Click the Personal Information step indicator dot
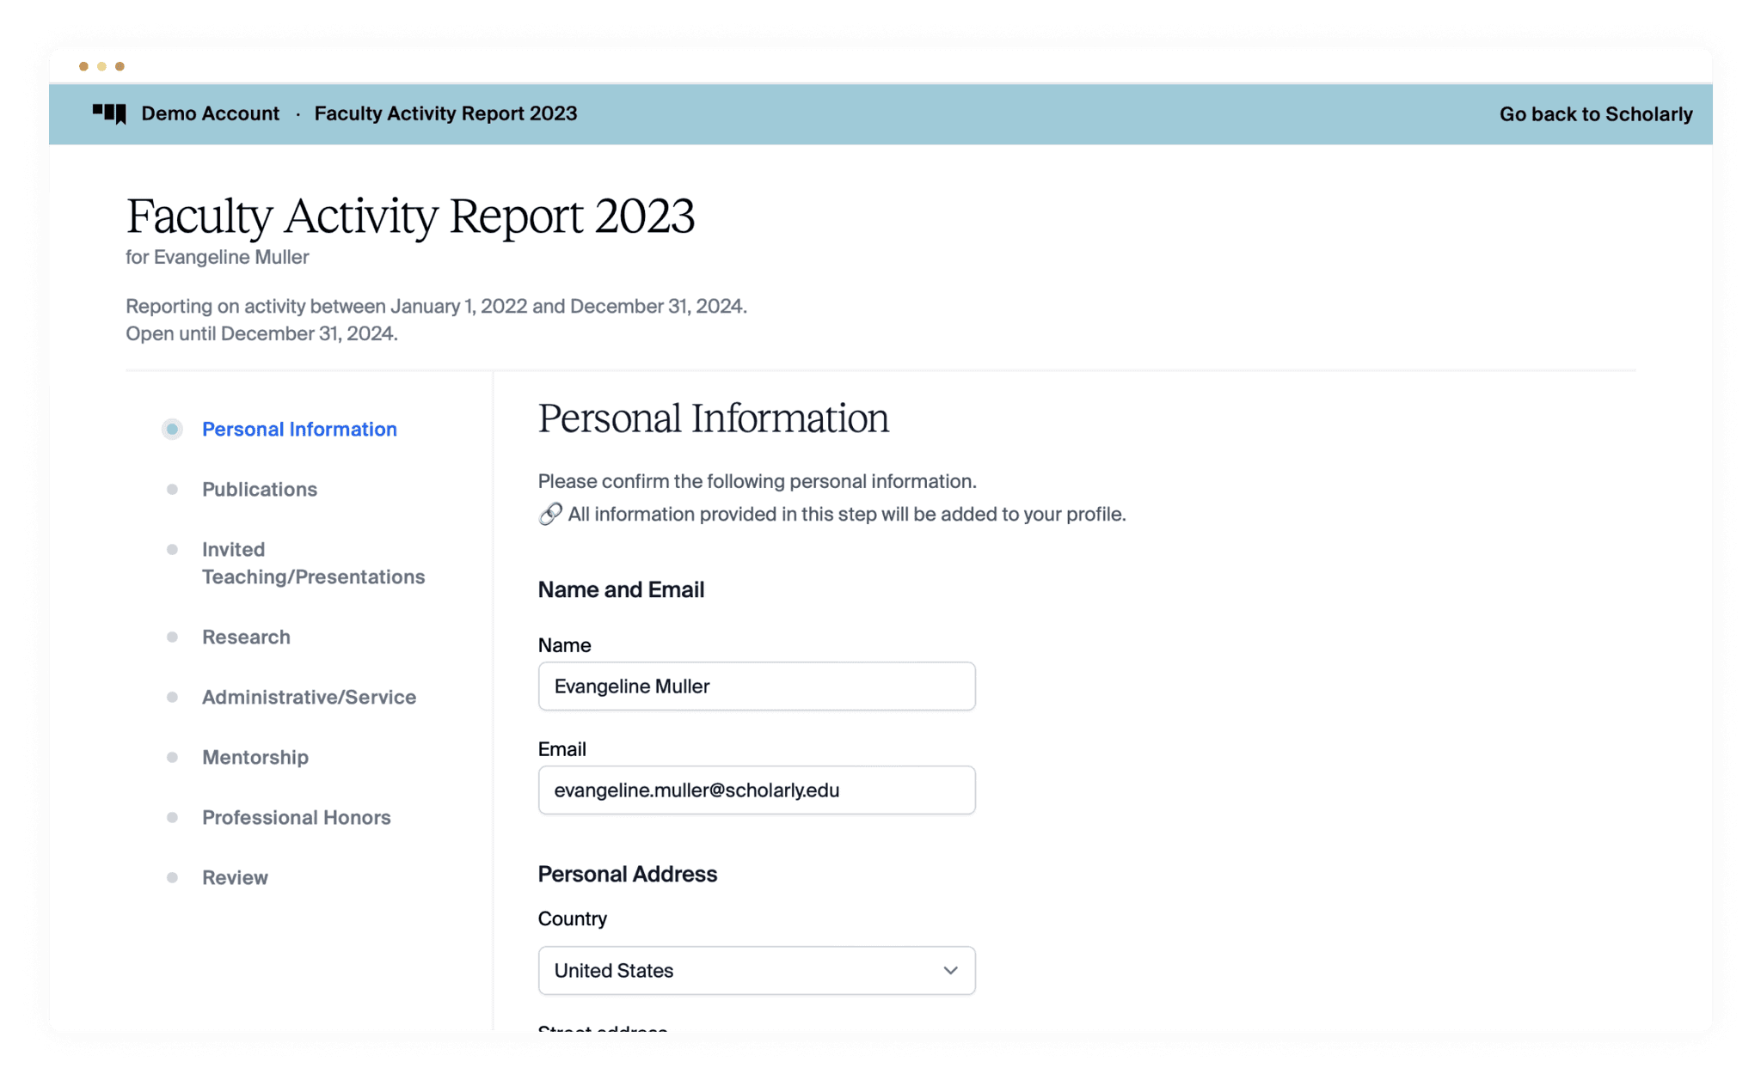 point(172,429)
